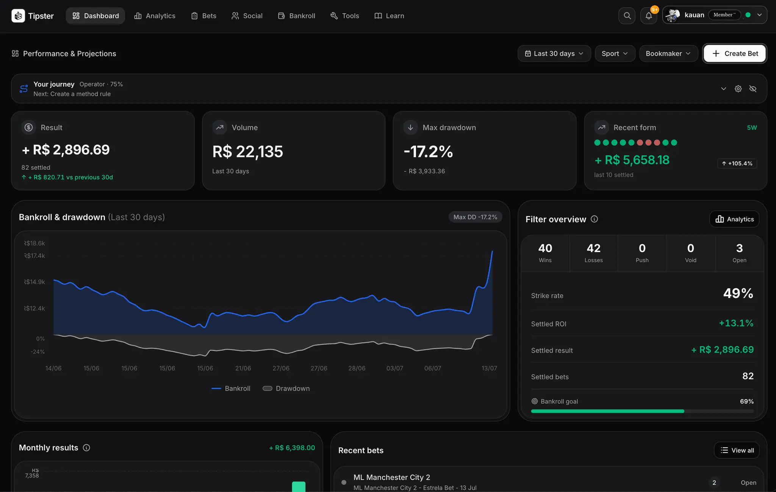776x492 pixels.
Task: Click the +105.4% change badge
Action: click(737, 164)
